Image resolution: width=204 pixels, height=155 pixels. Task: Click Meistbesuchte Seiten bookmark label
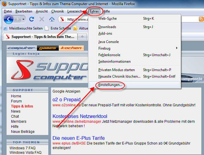coord(26,28)
